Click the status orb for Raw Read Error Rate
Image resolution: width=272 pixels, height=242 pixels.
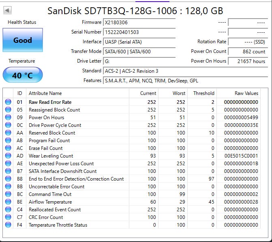point(8,102)
